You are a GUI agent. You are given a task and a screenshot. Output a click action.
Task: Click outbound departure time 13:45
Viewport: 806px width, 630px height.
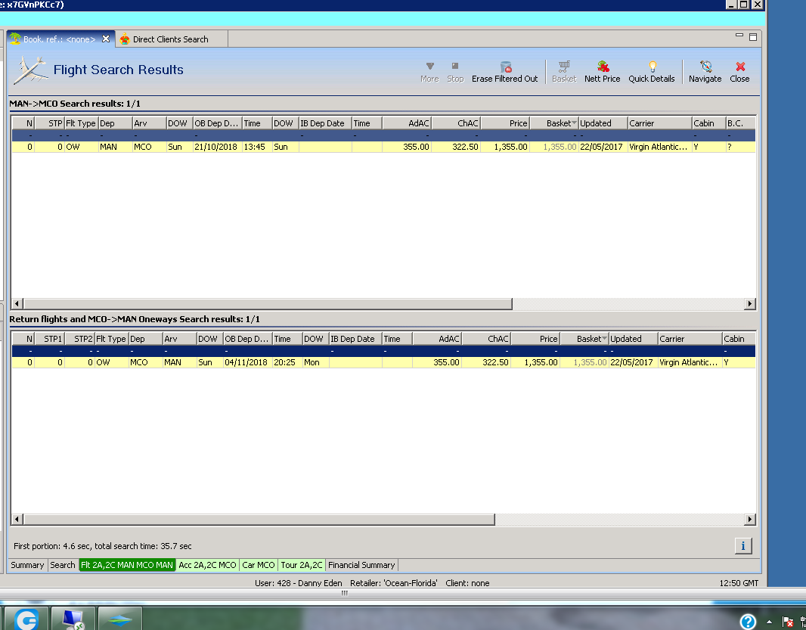[x=255, y=147]
